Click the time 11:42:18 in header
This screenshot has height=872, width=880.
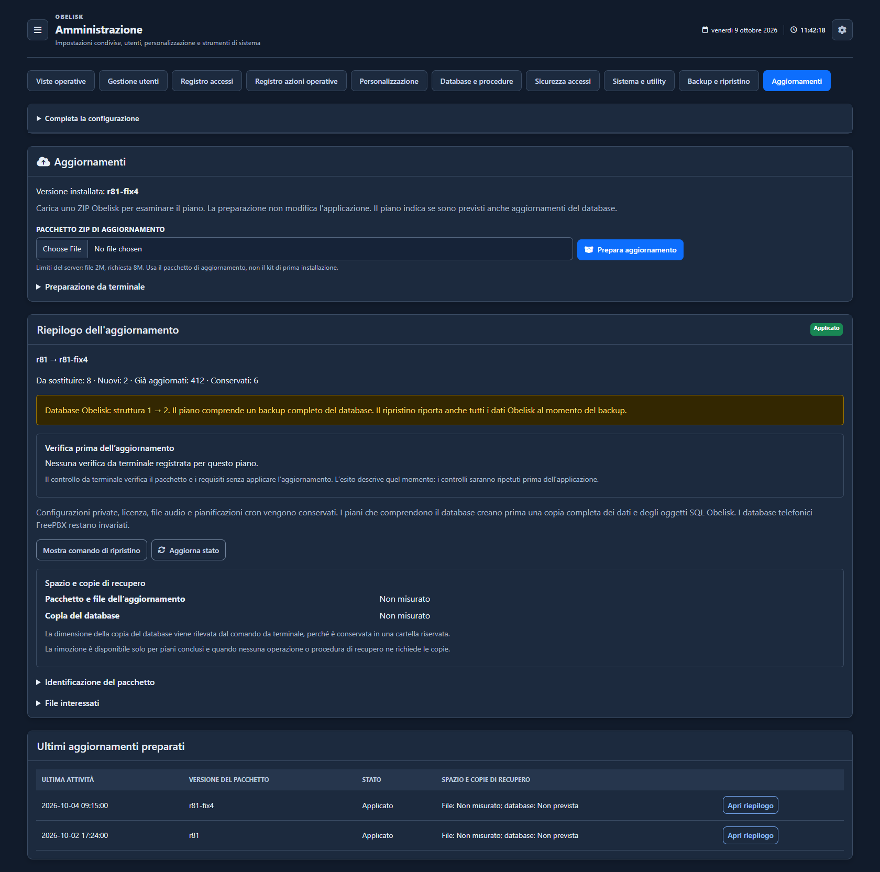[812, 30]
